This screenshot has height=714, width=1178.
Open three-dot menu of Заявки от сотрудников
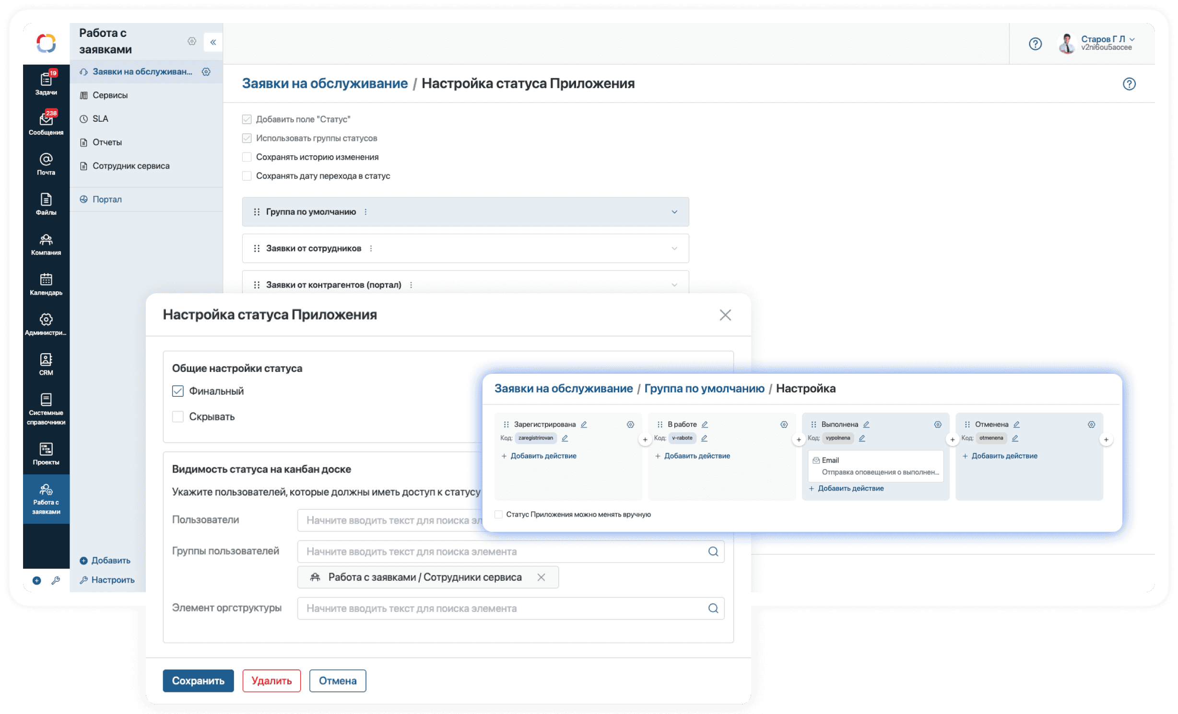(371, 248)
